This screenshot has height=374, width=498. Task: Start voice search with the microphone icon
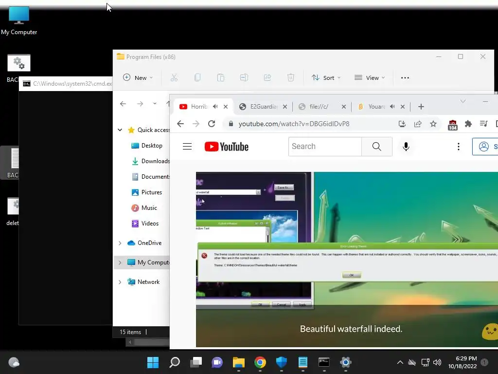406,146
